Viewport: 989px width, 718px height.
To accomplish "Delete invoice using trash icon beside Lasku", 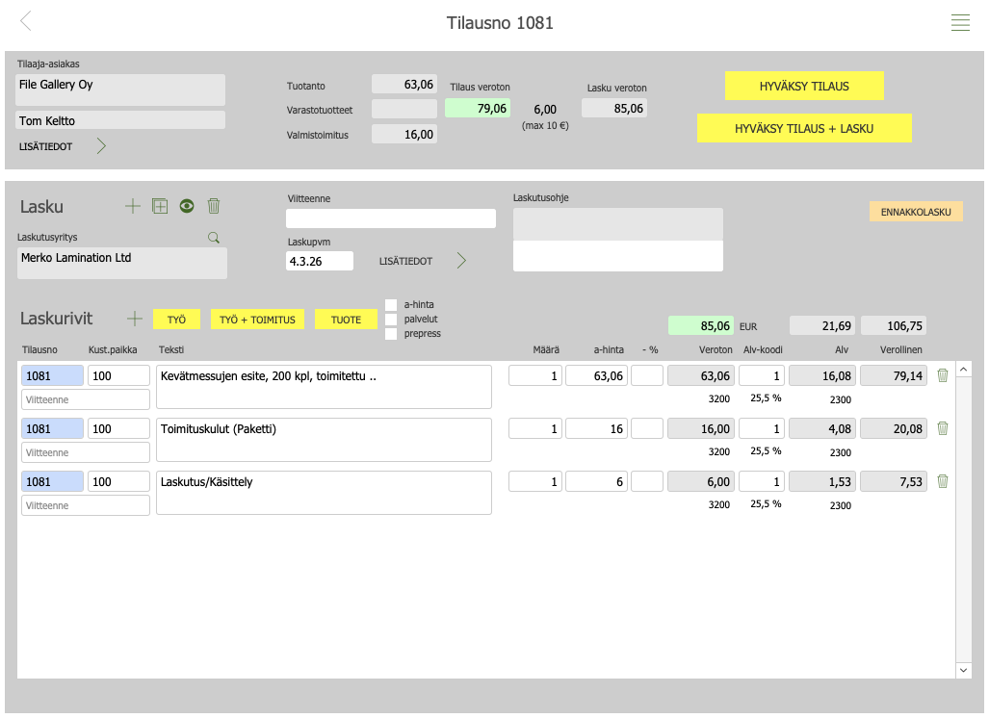I will click(214, 206).
